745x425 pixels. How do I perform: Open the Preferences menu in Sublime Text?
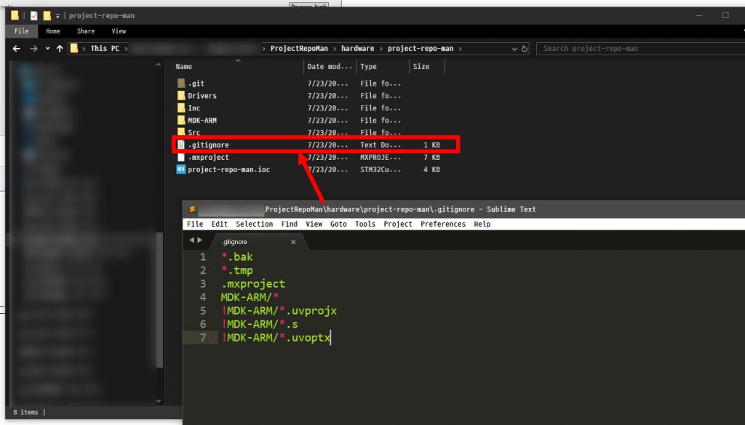pos(442,224)
